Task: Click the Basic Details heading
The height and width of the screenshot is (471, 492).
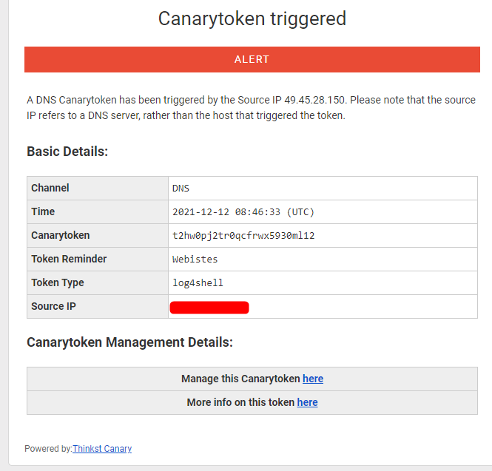Action: click(x=67, y=152)
